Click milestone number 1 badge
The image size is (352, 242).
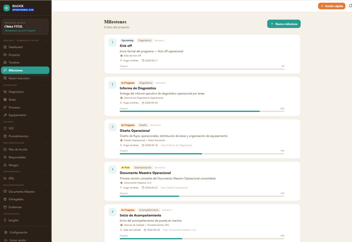(x=113, y=42)
